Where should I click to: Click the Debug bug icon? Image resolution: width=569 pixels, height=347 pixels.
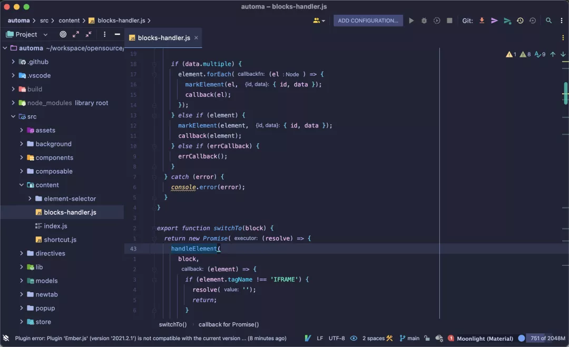tap(424, 21)
